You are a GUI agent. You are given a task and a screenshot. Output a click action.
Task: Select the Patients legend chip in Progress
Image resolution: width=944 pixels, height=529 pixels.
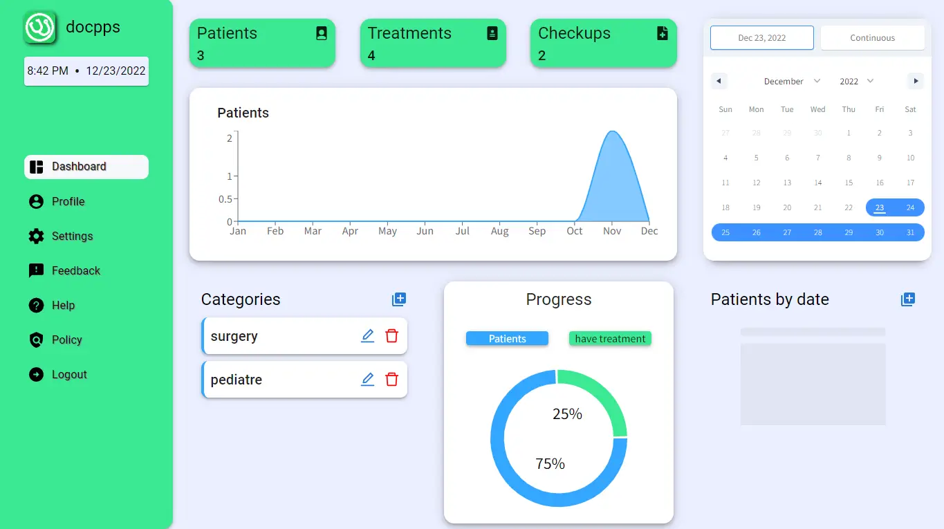point(507,338)
